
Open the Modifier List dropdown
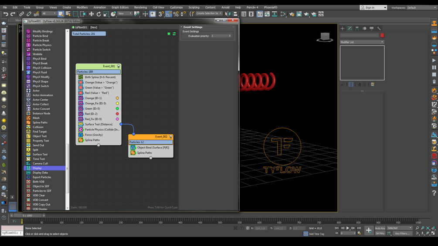pyautogui.click(x=362, y=42)
